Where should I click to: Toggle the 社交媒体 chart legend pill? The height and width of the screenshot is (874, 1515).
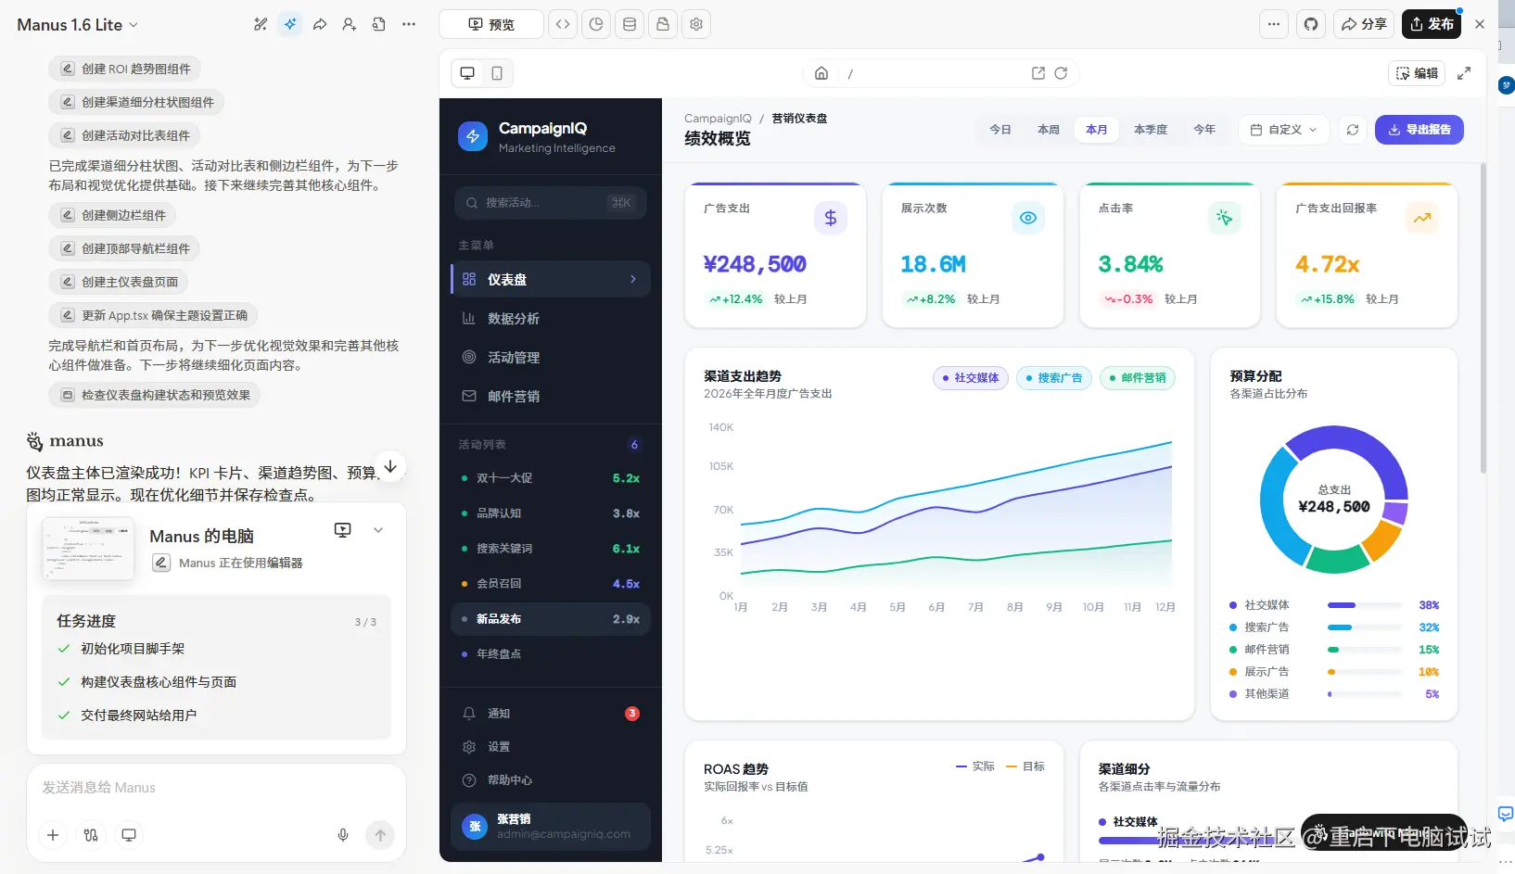(x=970, y=378)
